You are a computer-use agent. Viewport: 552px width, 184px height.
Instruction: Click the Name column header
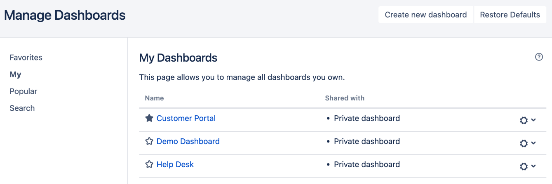pos(154,98)
